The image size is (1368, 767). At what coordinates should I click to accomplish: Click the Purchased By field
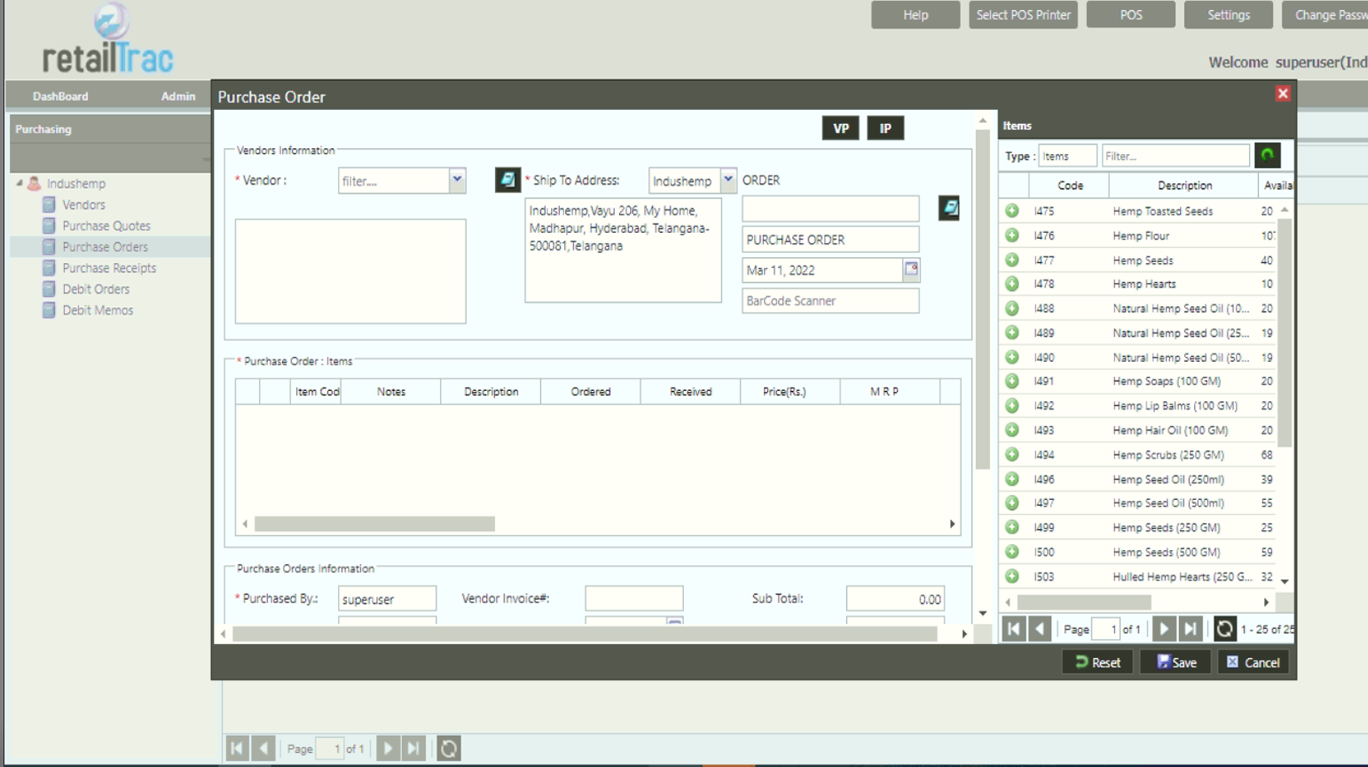[x=387, y=599]
